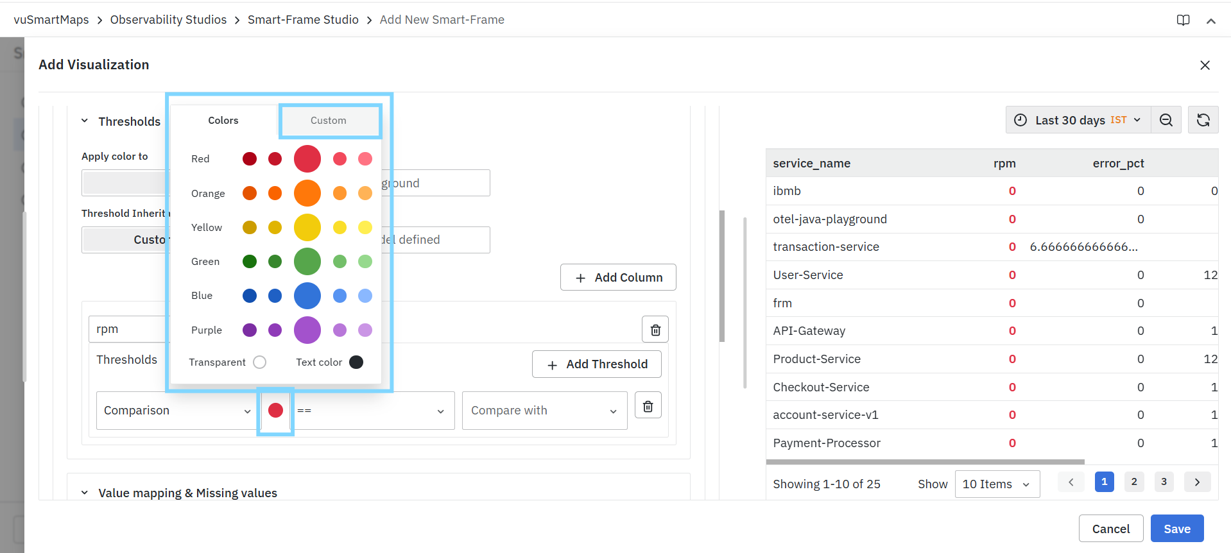
Task: Choose the large red swatch in Red row
Action: tap(307, 158)
